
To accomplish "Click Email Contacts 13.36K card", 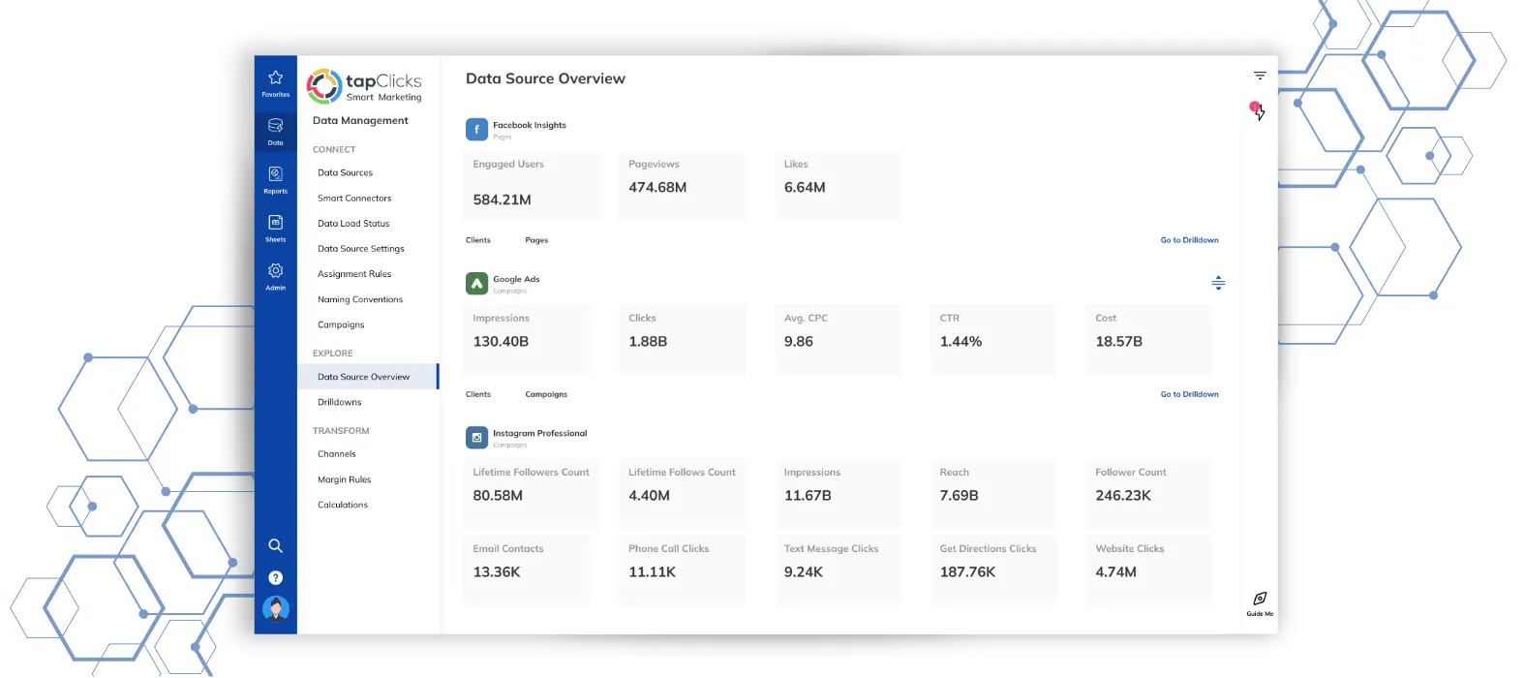I will (527, 570).
